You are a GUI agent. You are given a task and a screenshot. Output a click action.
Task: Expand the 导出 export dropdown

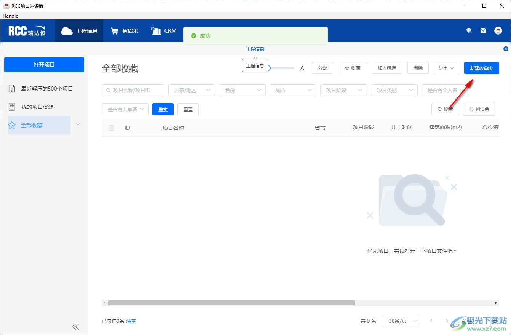(446, 68)
